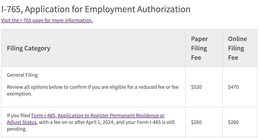Click the 'Review all options below' paragraph
The width and height of the screenshot is (259, 138).
tap(93, 90)
